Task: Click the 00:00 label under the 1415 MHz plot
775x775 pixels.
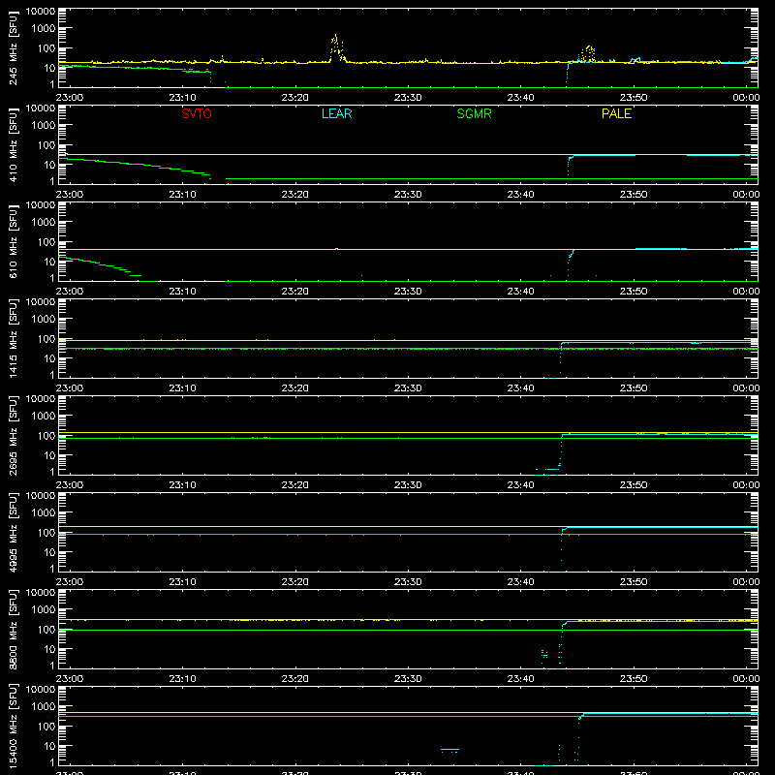Action: (x=746, y=388)
